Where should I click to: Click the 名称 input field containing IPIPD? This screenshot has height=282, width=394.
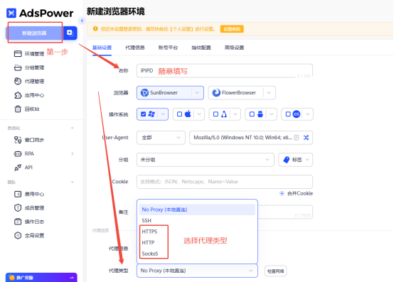click(x=225, y=71)
